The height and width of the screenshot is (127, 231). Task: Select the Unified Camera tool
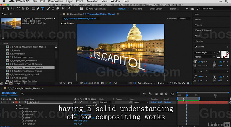[x=23, y=9]
